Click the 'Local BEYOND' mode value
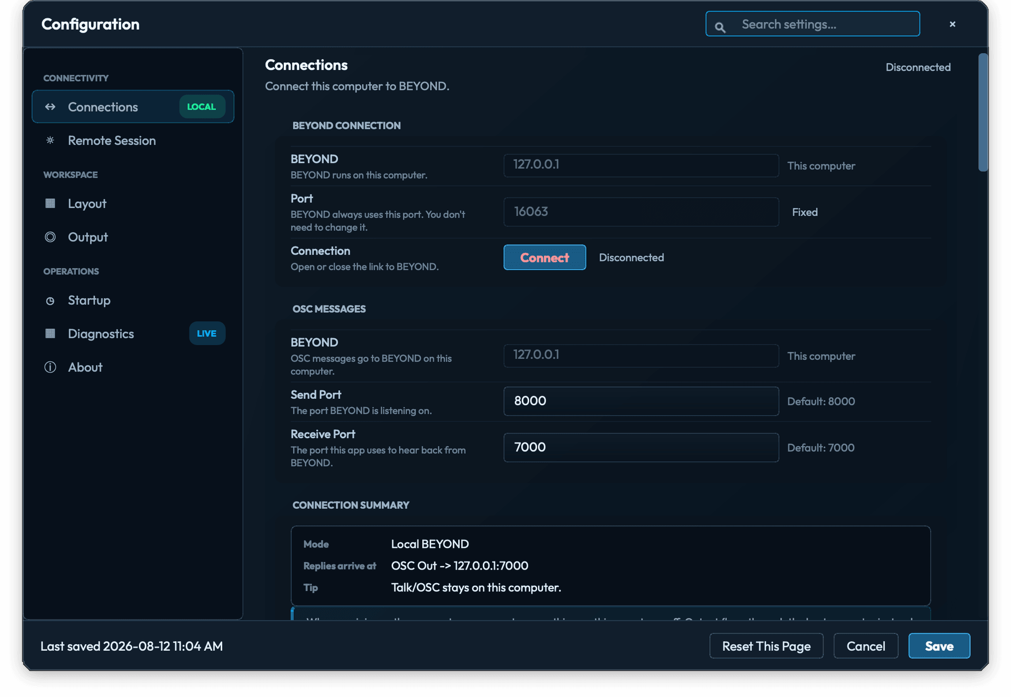 click(430, 544)
